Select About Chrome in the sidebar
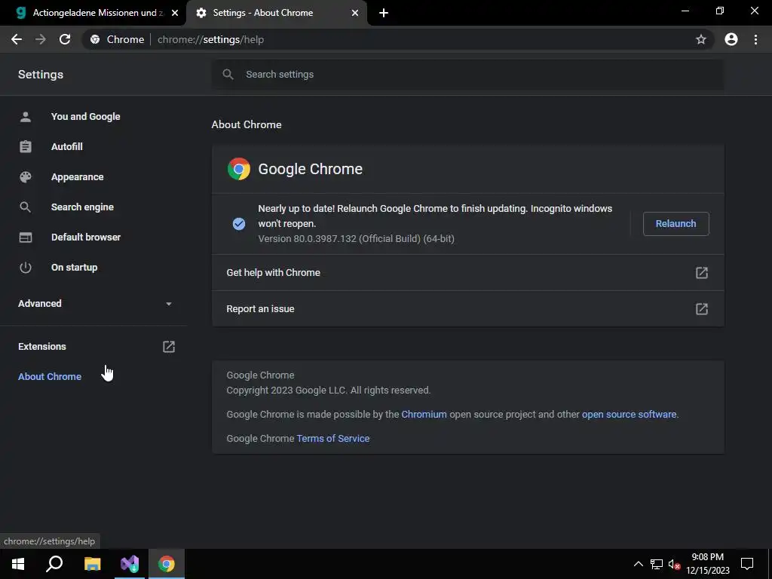This screenshot has width=772, height=579. [50, 377]
